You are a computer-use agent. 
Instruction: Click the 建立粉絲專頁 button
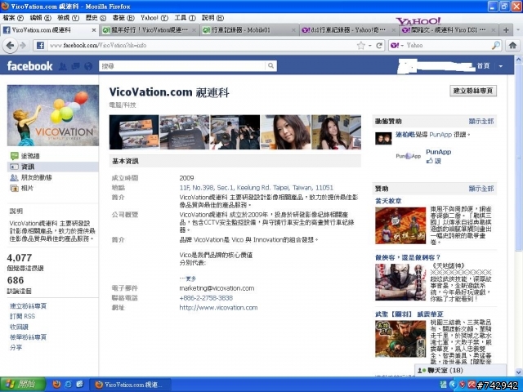click(x=473, y=91)
